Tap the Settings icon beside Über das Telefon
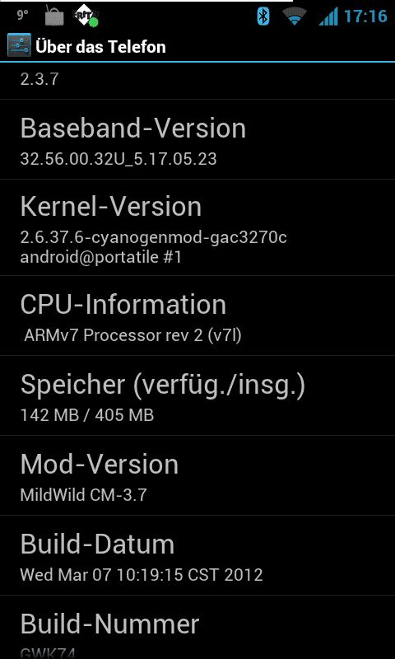Image resolution: width=395 pixels, height=659 pixels. coord(19,45)
